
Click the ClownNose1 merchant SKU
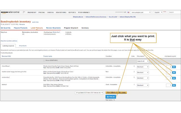coord(6,66)
